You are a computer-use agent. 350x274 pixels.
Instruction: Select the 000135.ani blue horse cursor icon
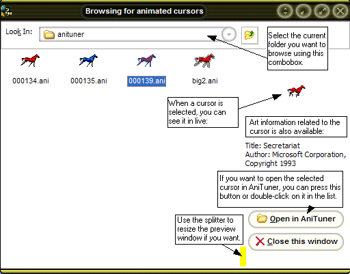88,61
